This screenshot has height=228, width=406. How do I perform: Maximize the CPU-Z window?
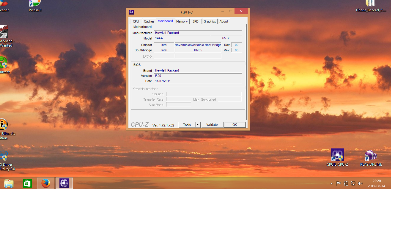(x=230, y=11)
